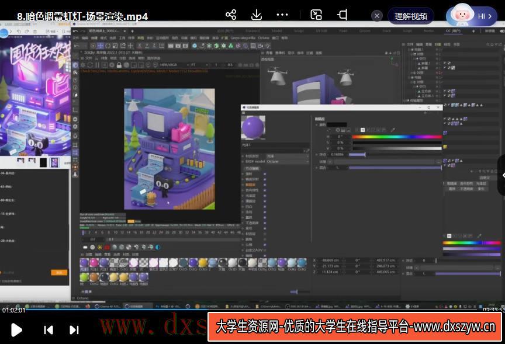Image resolution: width=505 pixels, height=344 pixels.
Task: Click the orange button in left browser window
Action: (59, 273)
